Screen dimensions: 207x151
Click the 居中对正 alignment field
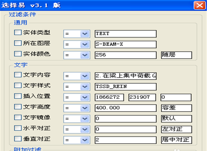point(176,140)
